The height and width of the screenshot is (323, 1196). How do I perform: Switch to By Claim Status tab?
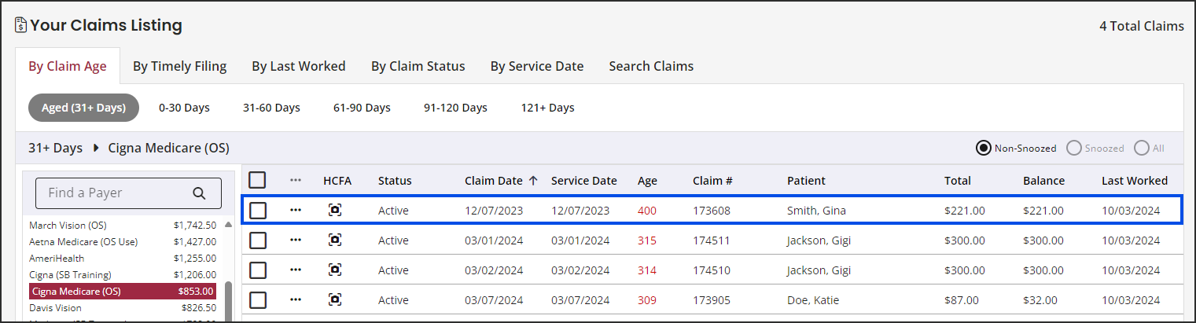point(418,66)
